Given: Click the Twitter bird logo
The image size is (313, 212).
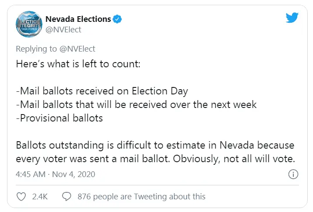Looking at the screenshot, I should pos(292,18).
